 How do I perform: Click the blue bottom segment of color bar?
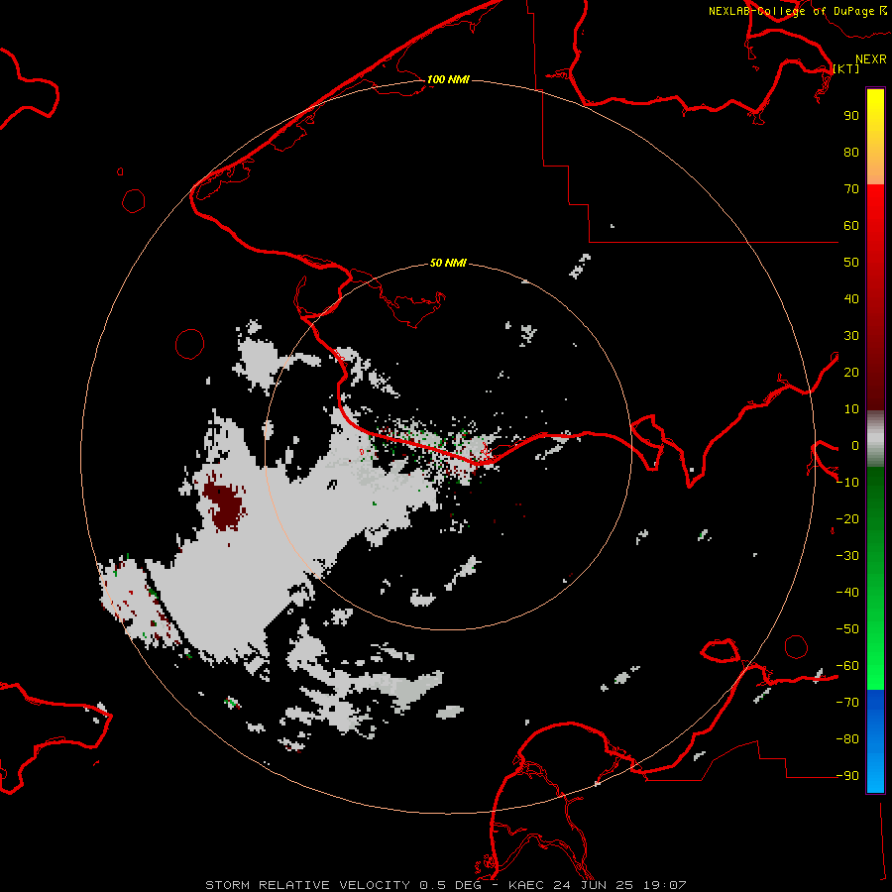tap(875, 741)
